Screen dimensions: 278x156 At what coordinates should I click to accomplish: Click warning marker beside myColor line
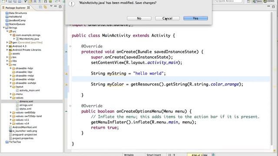tap(66, 84)
